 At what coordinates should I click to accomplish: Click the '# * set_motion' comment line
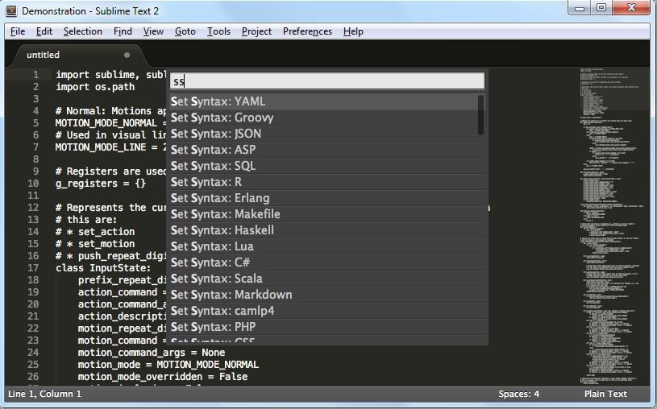pyautogui.click(x=95, y=244)
